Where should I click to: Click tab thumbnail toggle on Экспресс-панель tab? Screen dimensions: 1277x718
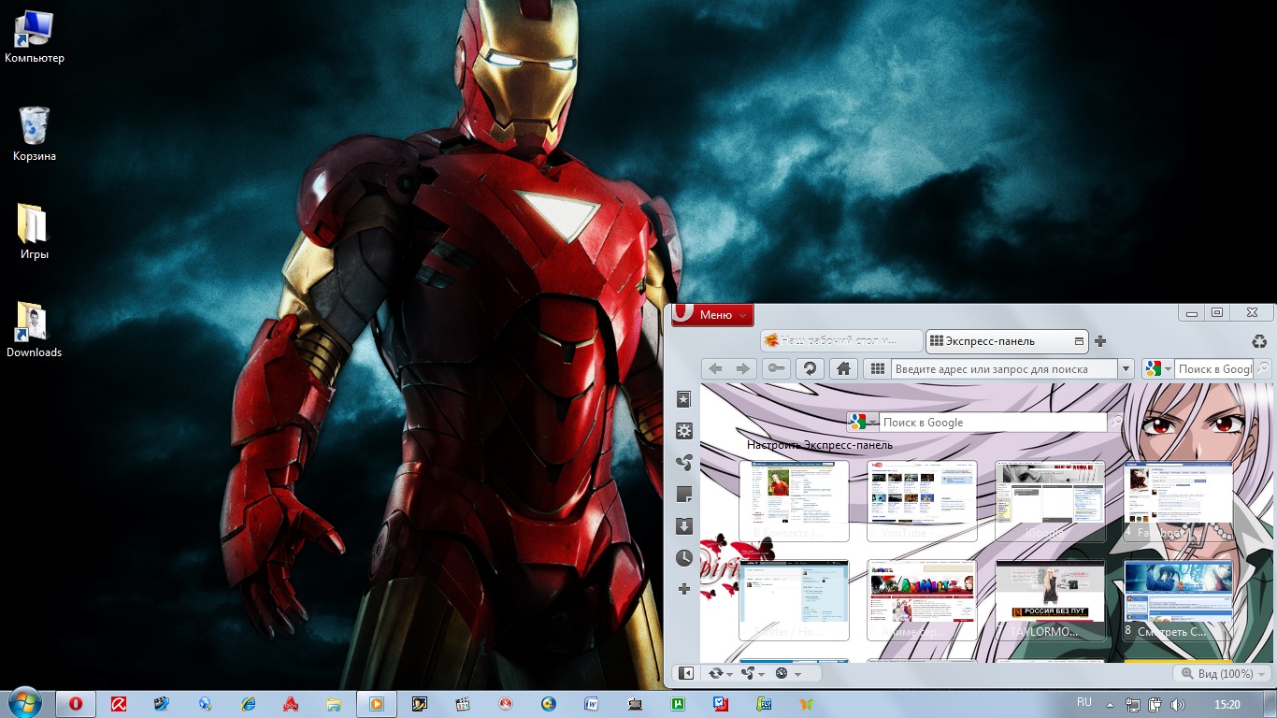tap(1079, 341)
